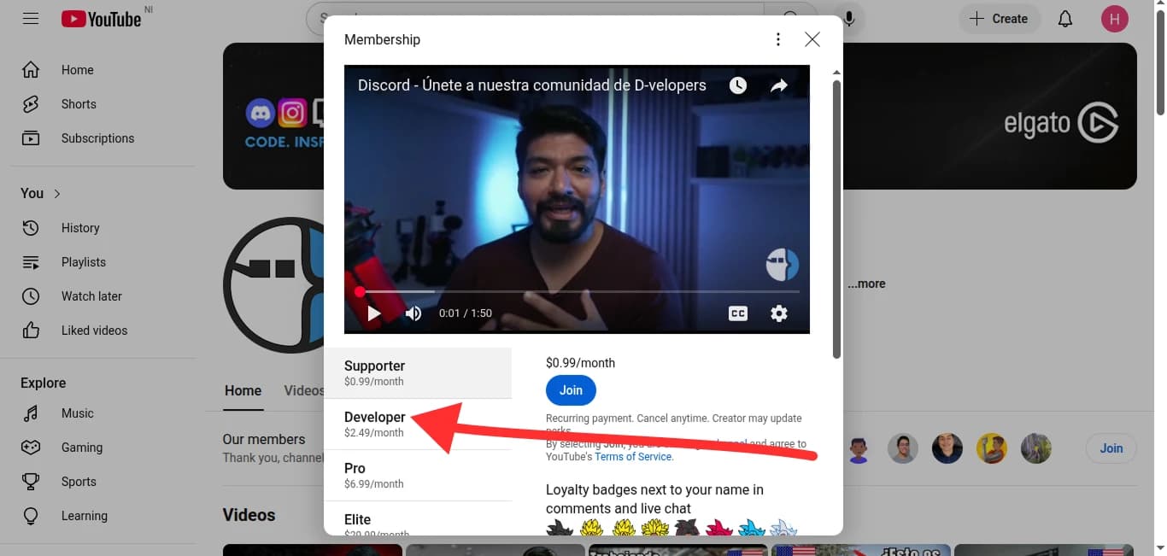The image size is (1167, 556).
Task: Click the page vertical scrollbar
Action: click(x=1160, y=64)
